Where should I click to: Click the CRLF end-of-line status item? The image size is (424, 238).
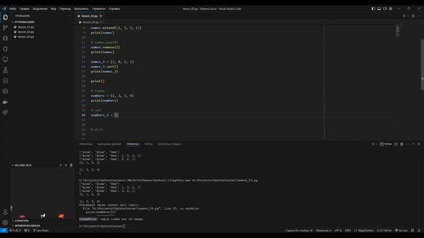tap(348, 231)
